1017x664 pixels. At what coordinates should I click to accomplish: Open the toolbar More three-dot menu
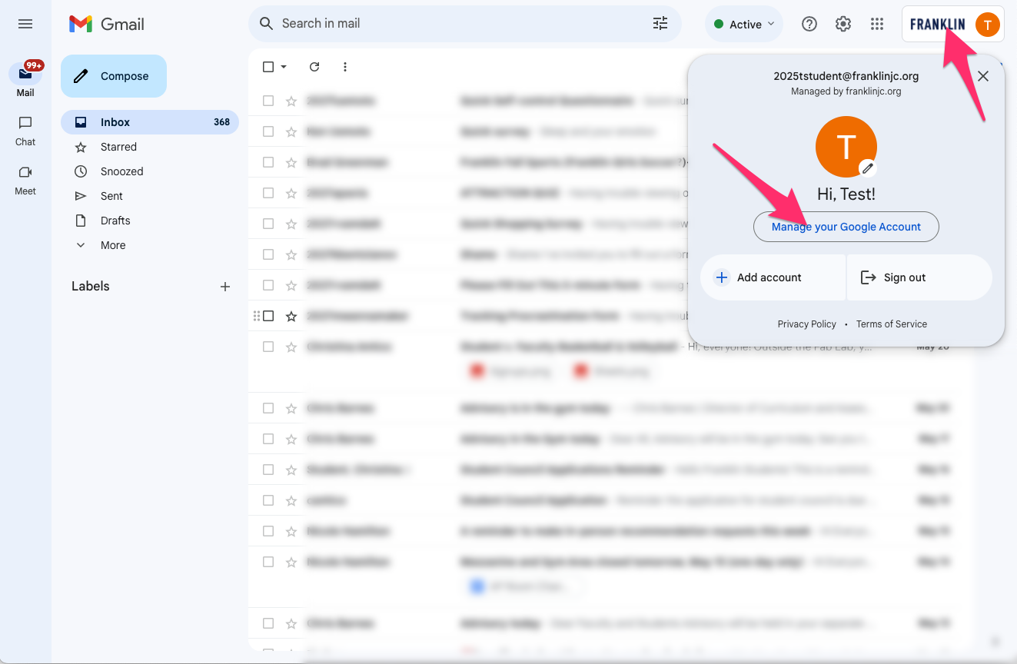tap(345, 67)
